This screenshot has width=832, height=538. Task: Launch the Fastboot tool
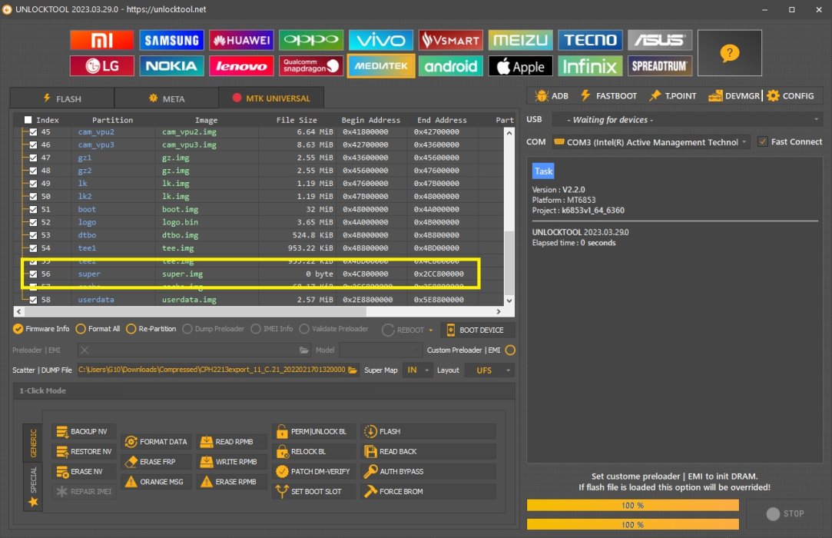(608, 95)
